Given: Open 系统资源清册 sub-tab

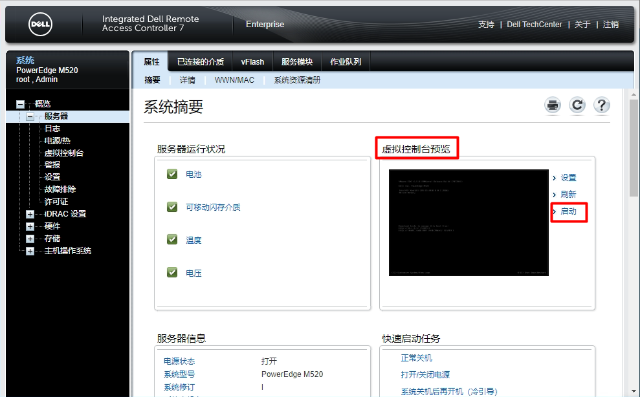Looking at the screenshot, I should [x=297, y=80].
